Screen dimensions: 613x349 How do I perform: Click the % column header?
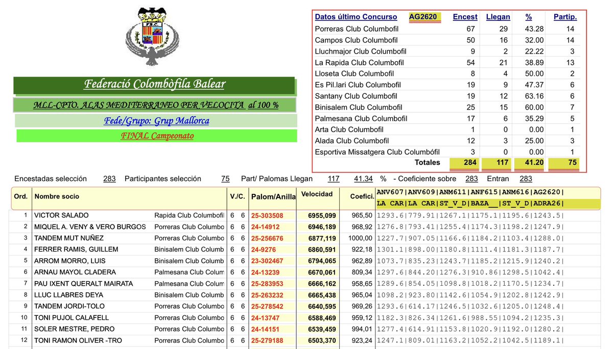pos(529,17)
